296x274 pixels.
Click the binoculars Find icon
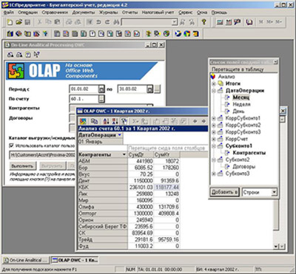point(116,22)
